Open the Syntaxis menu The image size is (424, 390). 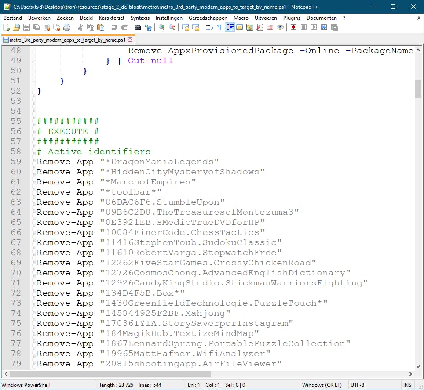[x=140, y=18]
